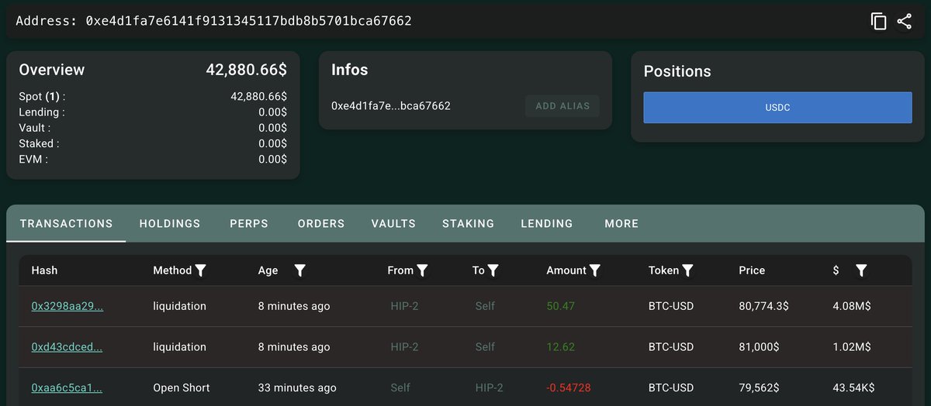
Task: Click the share icon beside the address
Action: point(904,22)
